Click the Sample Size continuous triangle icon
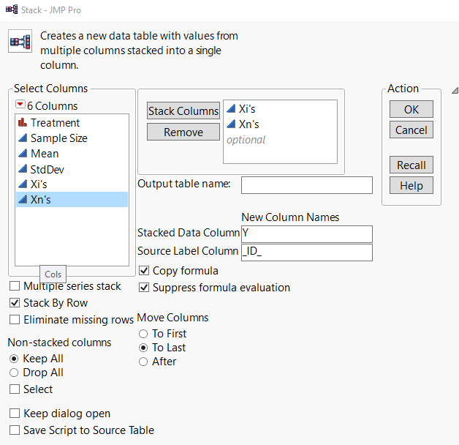The image size is (459, 445). [x=22, y=138]
